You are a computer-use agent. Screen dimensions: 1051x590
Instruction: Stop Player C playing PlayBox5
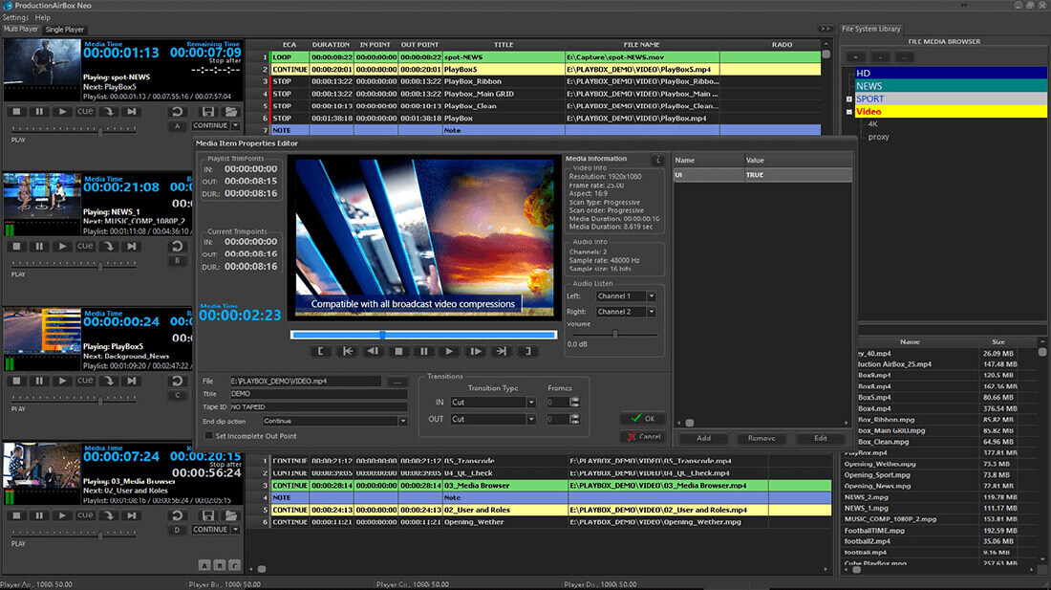click(x=17, y=381)
